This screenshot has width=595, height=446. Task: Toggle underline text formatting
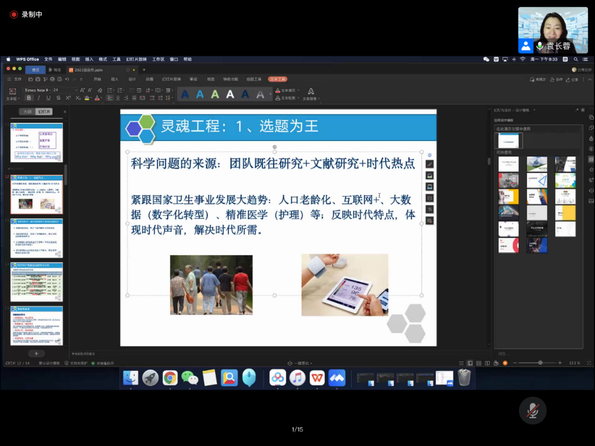[x=49, y=98]
